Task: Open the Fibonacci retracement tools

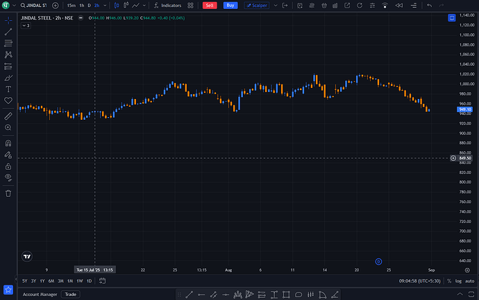Action: click(x=8, y=43)
